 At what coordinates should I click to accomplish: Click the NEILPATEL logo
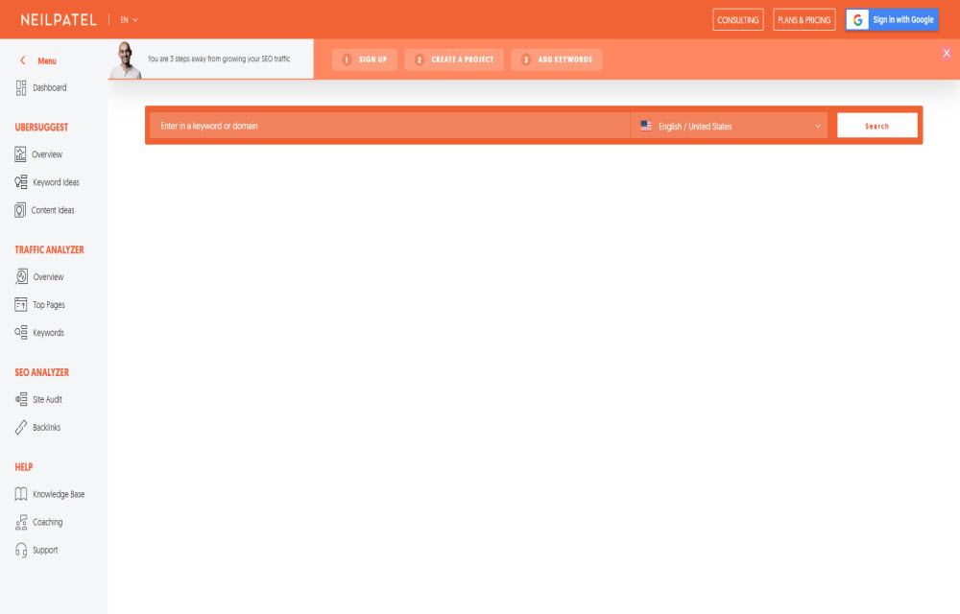point(59,20)
